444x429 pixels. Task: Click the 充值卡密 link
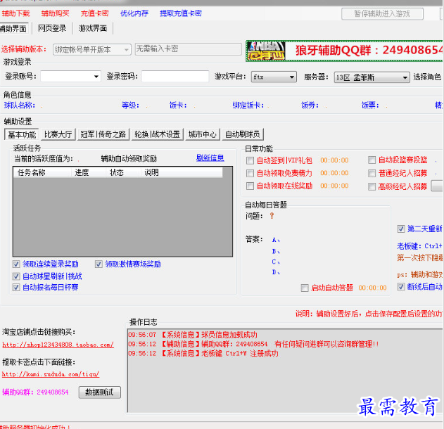pos(94,13)
